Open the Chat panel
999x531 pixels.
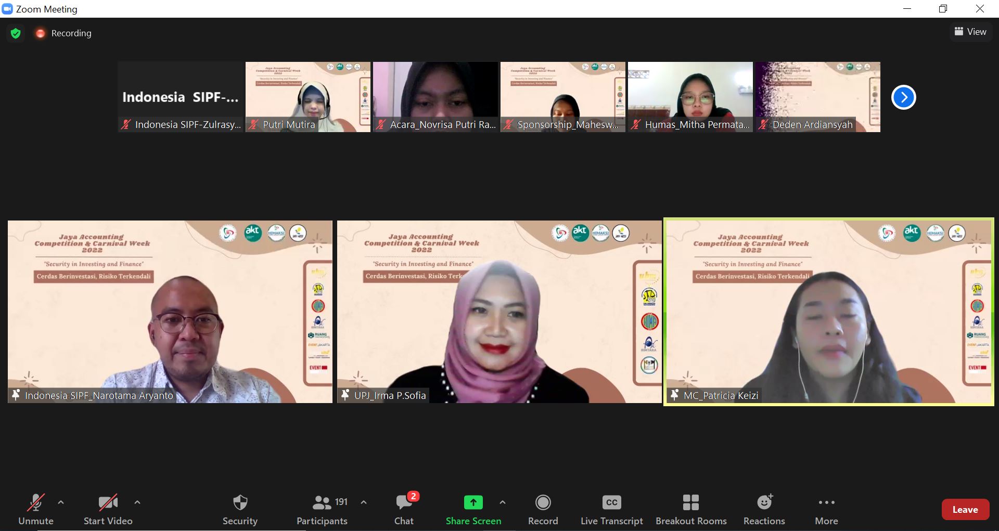click(404, 509)
